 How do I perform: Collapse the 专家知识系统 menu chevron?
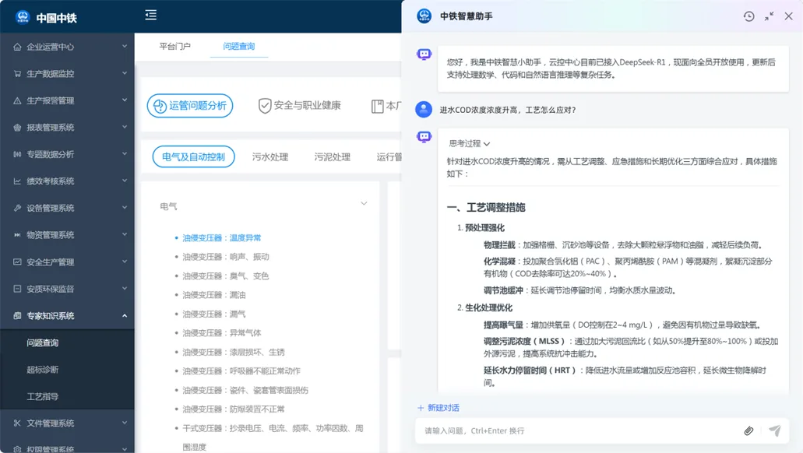click(125, 315)
